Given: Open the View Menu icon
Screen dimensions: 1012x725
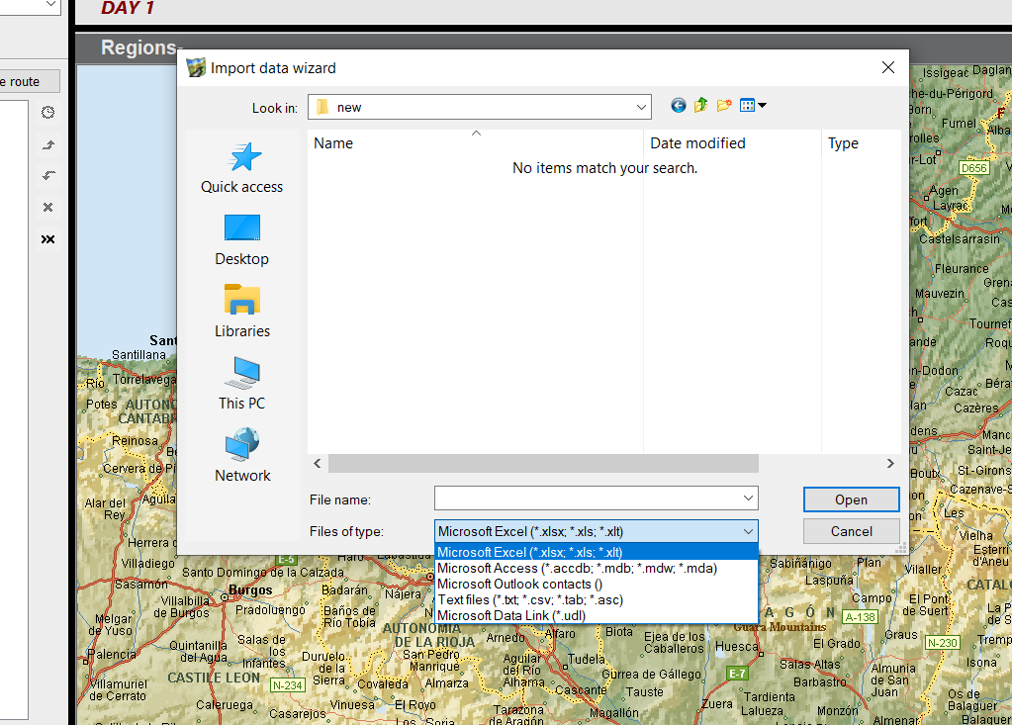Looking at the screenshot, I should [x=753, y=106].
